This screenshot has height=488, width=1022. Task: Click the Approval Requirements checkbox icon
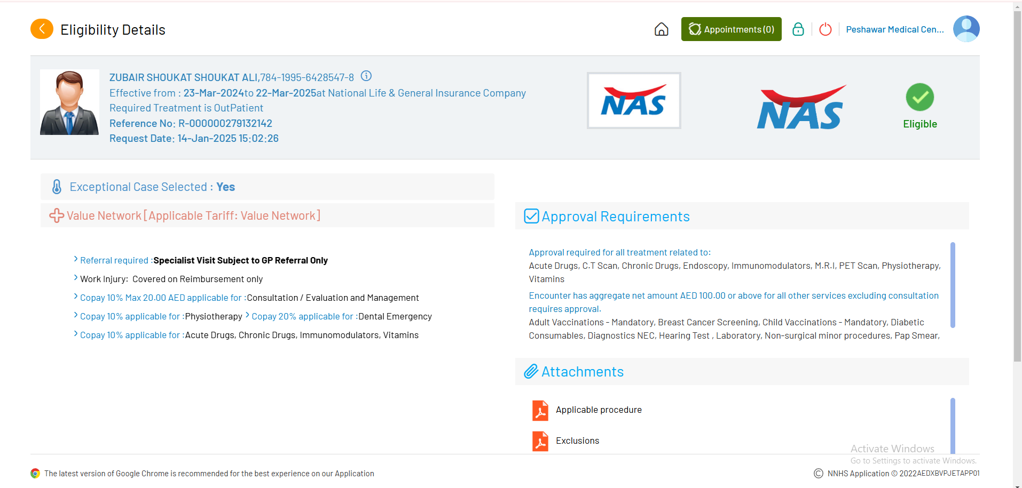[531, 216]
